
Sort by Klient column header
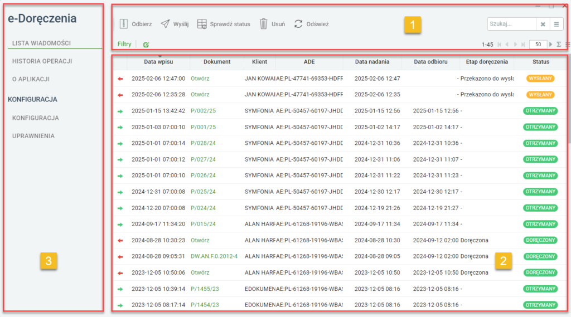(x=260, y=62)
